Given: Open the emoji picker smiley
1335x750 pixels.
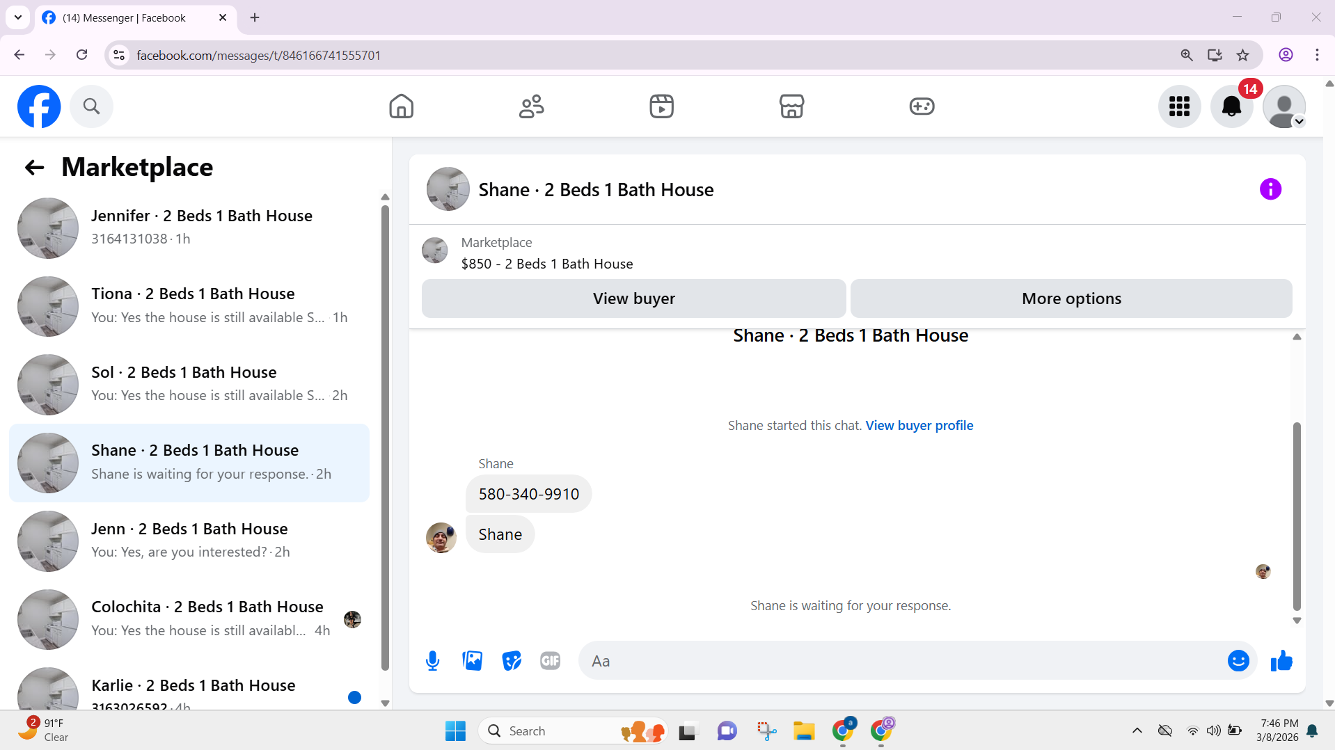Looking at the screenshot, I should coord(1238,661).
